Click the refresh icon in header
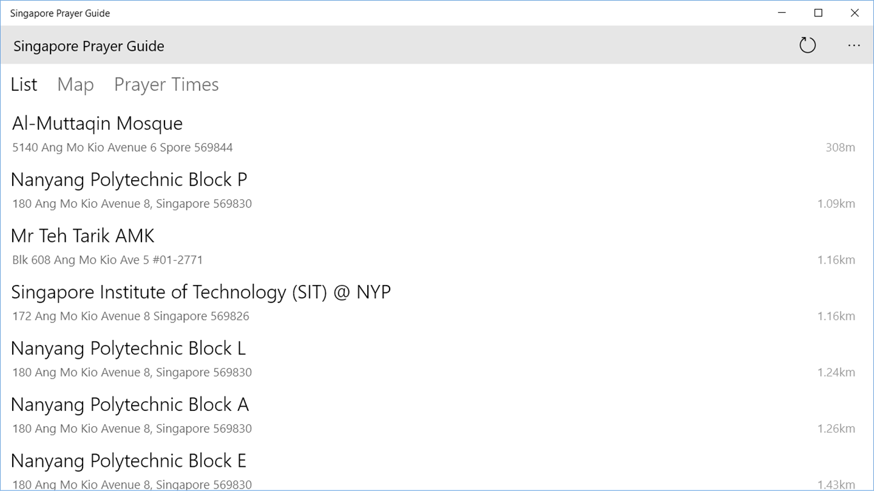This screenshot has height=491, width=874. [807, 45]
